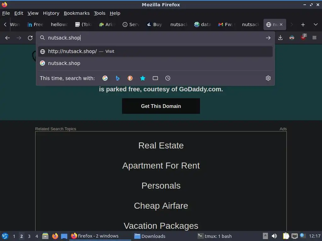
Task: Open the volume control tray icon
Action: tap(274, 236)
